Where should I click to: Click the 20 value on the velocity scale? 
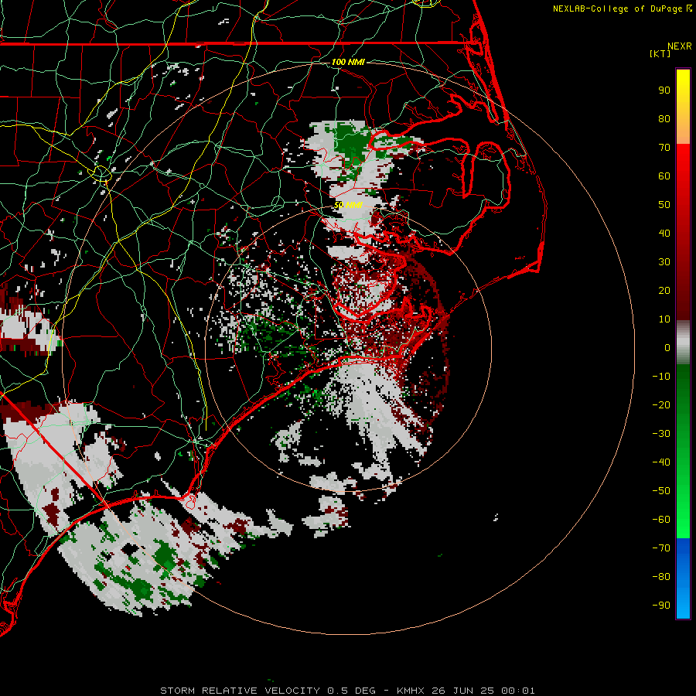(664, 291)
